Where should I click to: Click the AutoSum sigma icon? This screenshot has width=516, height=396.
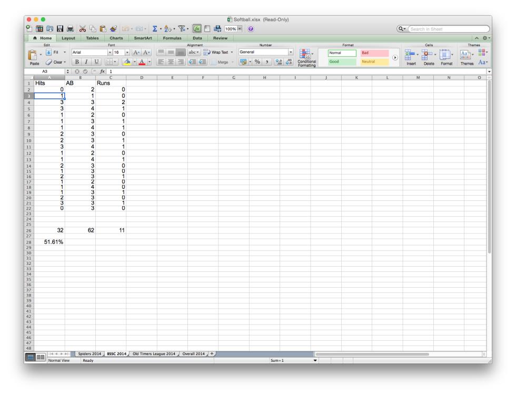click(155, 29)
